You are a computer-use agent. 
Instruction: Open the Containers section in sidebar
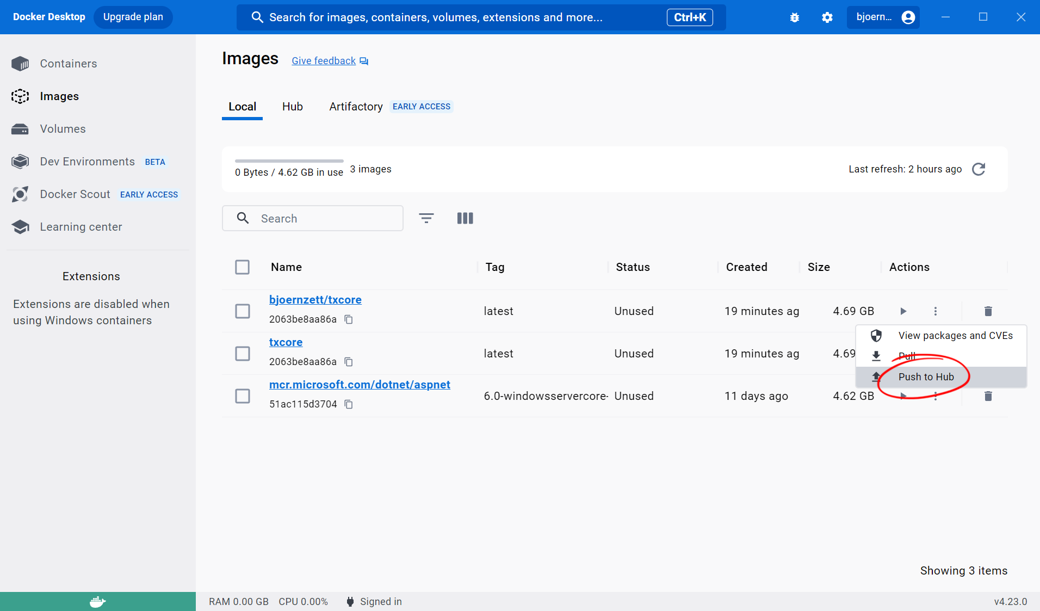pos(54,64)
